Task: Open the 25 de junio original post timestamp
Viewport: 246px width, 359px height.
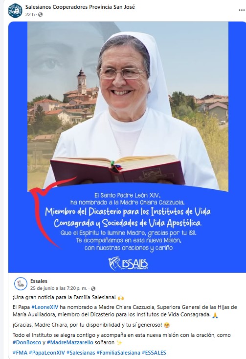Action: (x=59, y=288)
